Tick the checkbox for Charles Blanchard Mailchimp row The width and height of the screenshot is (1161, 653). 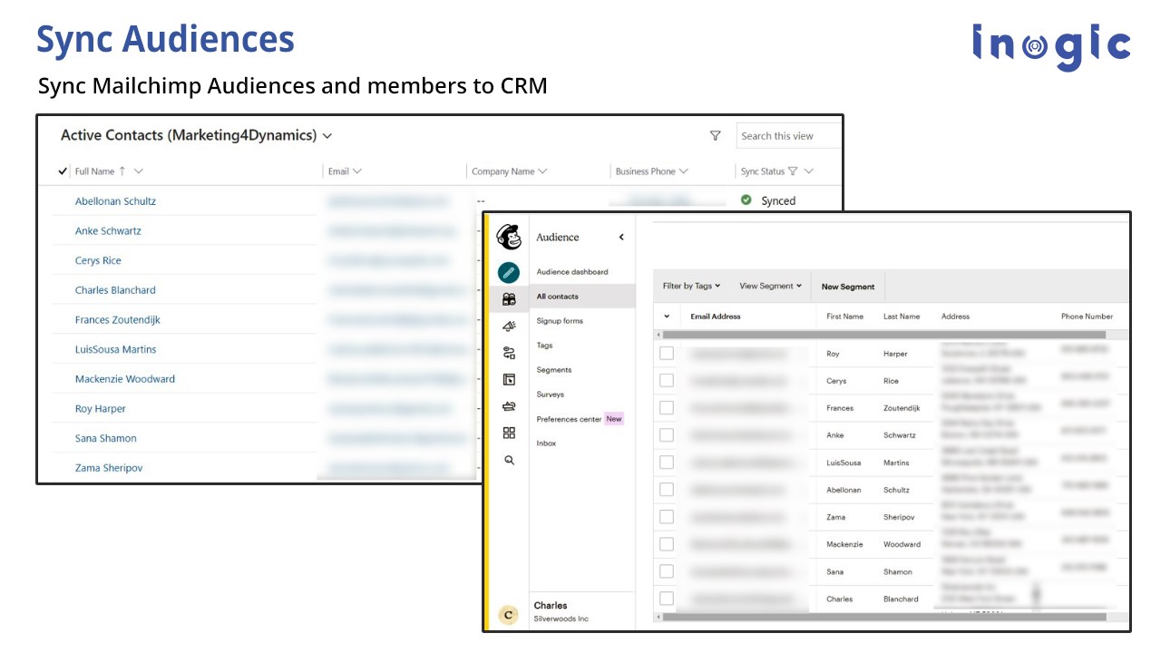[x=667, y=599]
